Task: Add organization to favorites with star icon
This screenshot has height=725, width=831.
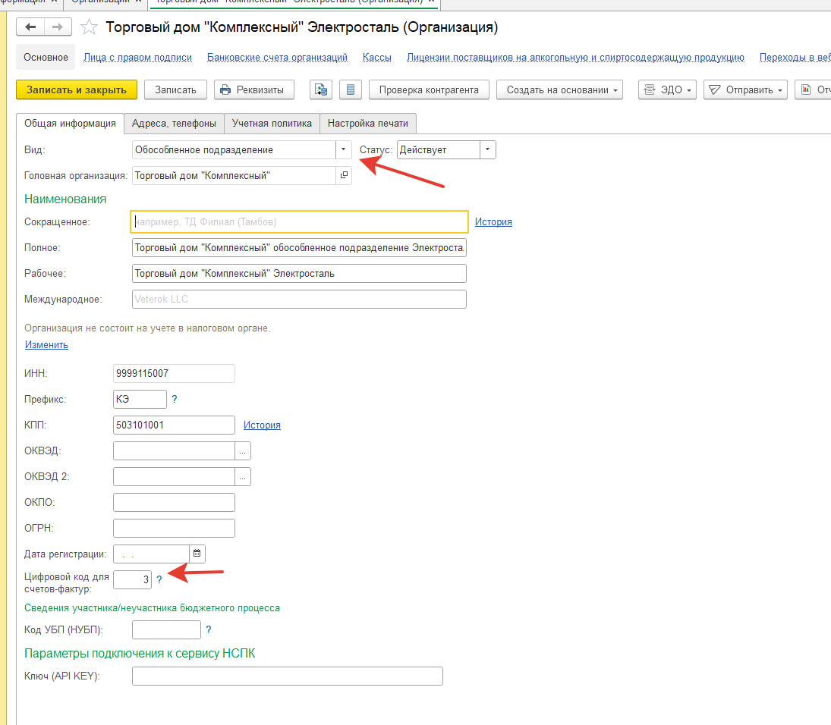Action: (89, 27)
